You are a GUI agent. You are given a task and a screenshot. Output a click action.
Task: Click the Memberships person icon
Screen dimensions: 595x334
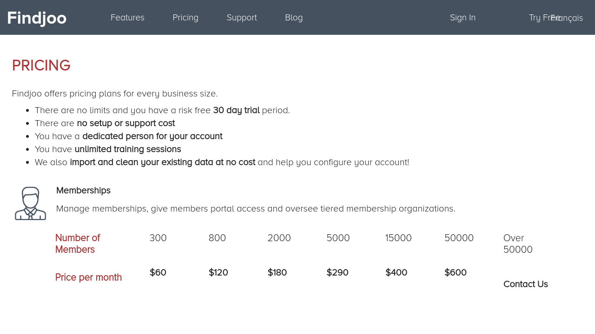pos(31,203)
